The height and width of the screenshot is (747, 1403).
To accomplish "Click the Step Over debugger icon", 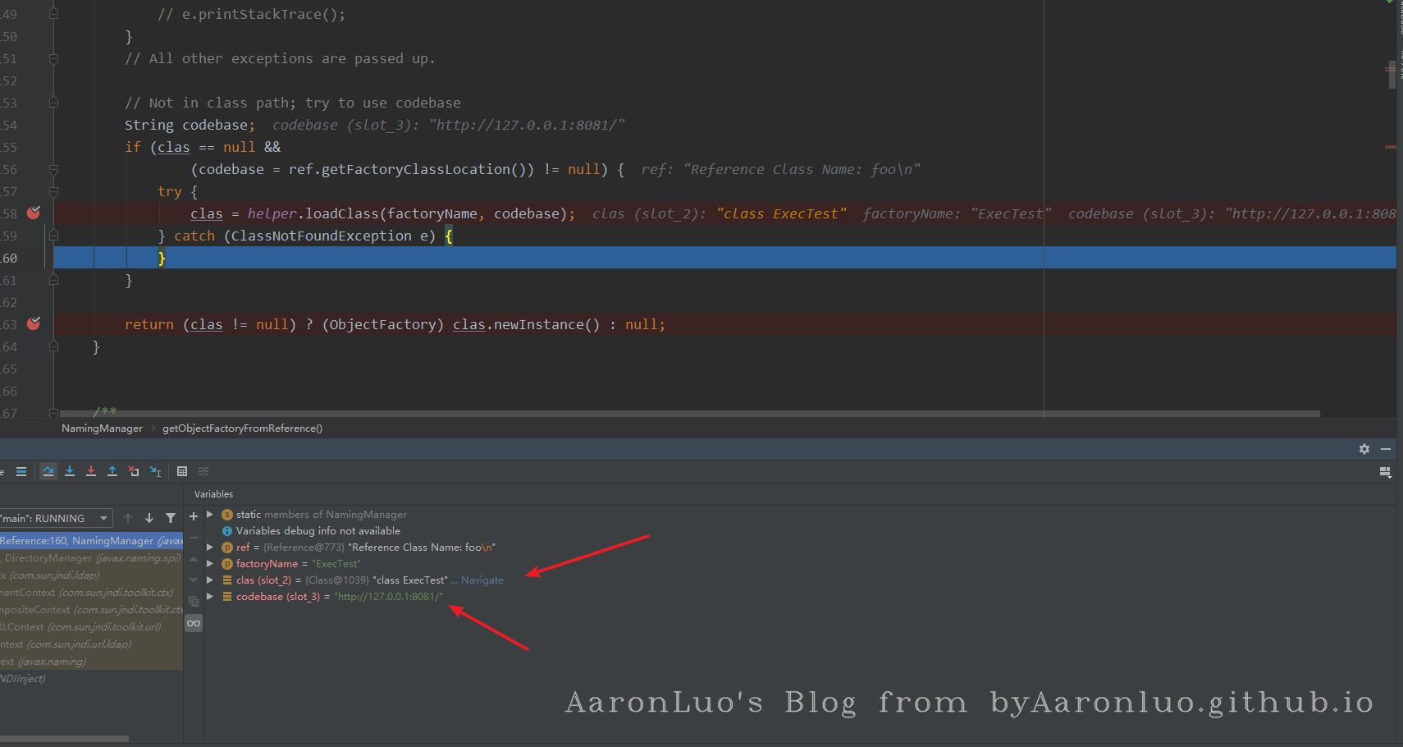I will tap(48, 471).
